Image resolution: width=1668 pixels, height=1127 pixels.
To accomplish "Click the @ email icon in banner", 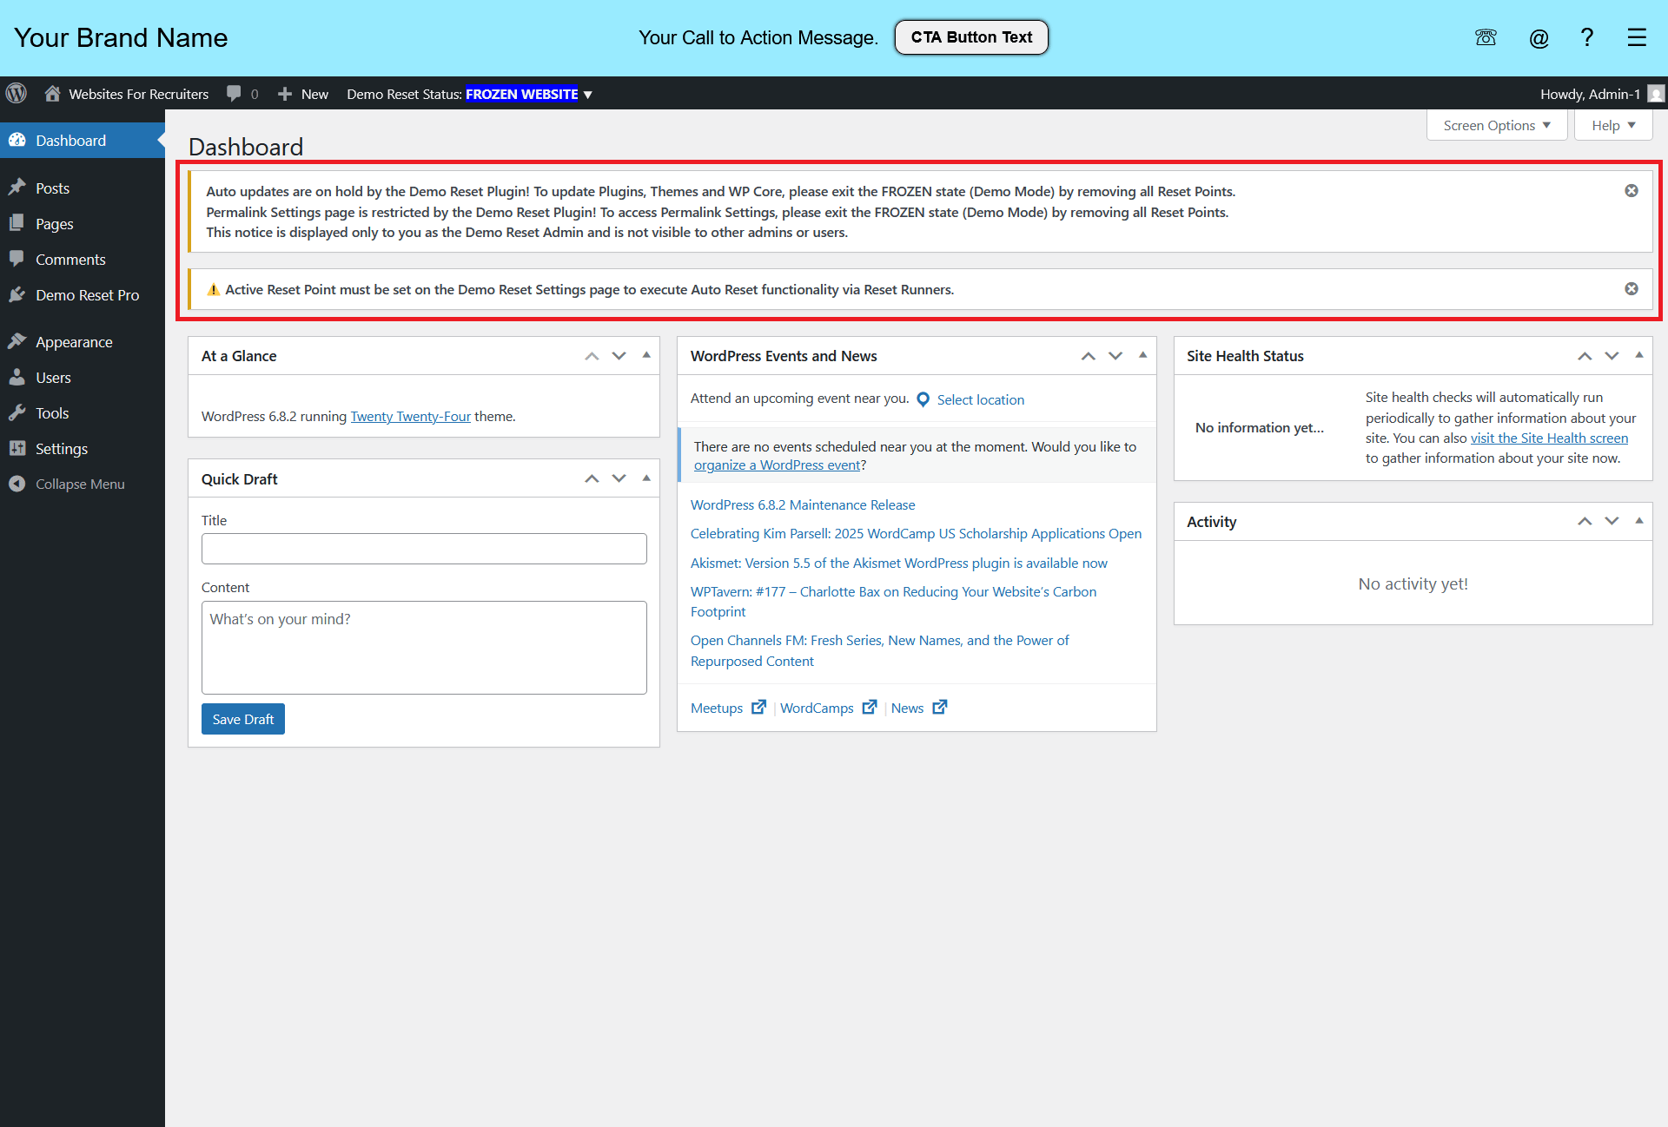I will pyautogui.click(x=1539, y=38).
